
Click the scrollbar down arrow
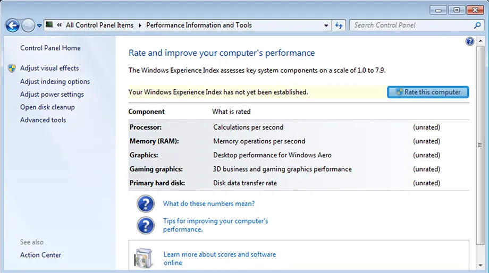[480, 266]
